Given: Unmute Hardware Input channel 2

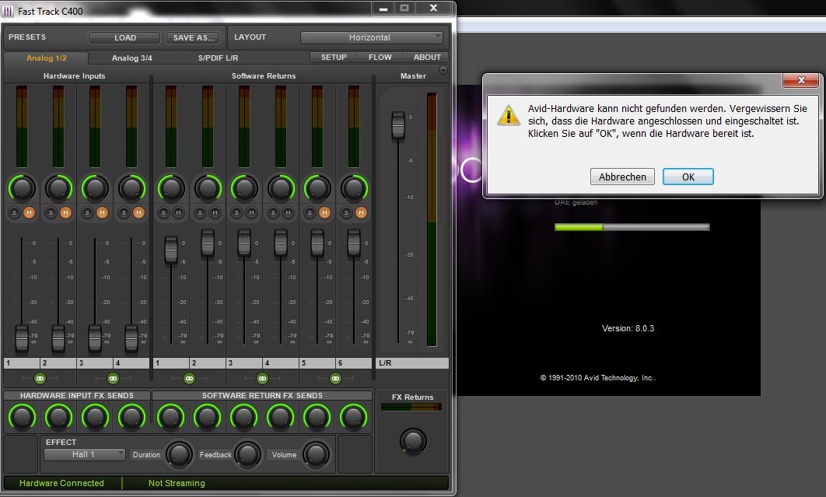Looking at the screenshot, I should [x=65, y=212].
